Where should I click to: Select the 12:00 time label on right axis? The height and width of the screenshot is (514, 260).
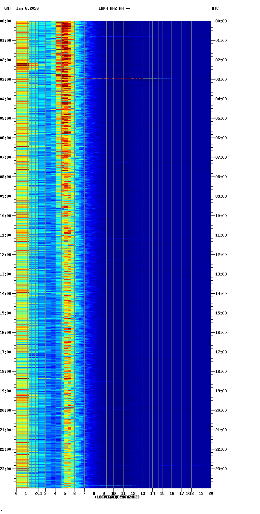point(221,255)
